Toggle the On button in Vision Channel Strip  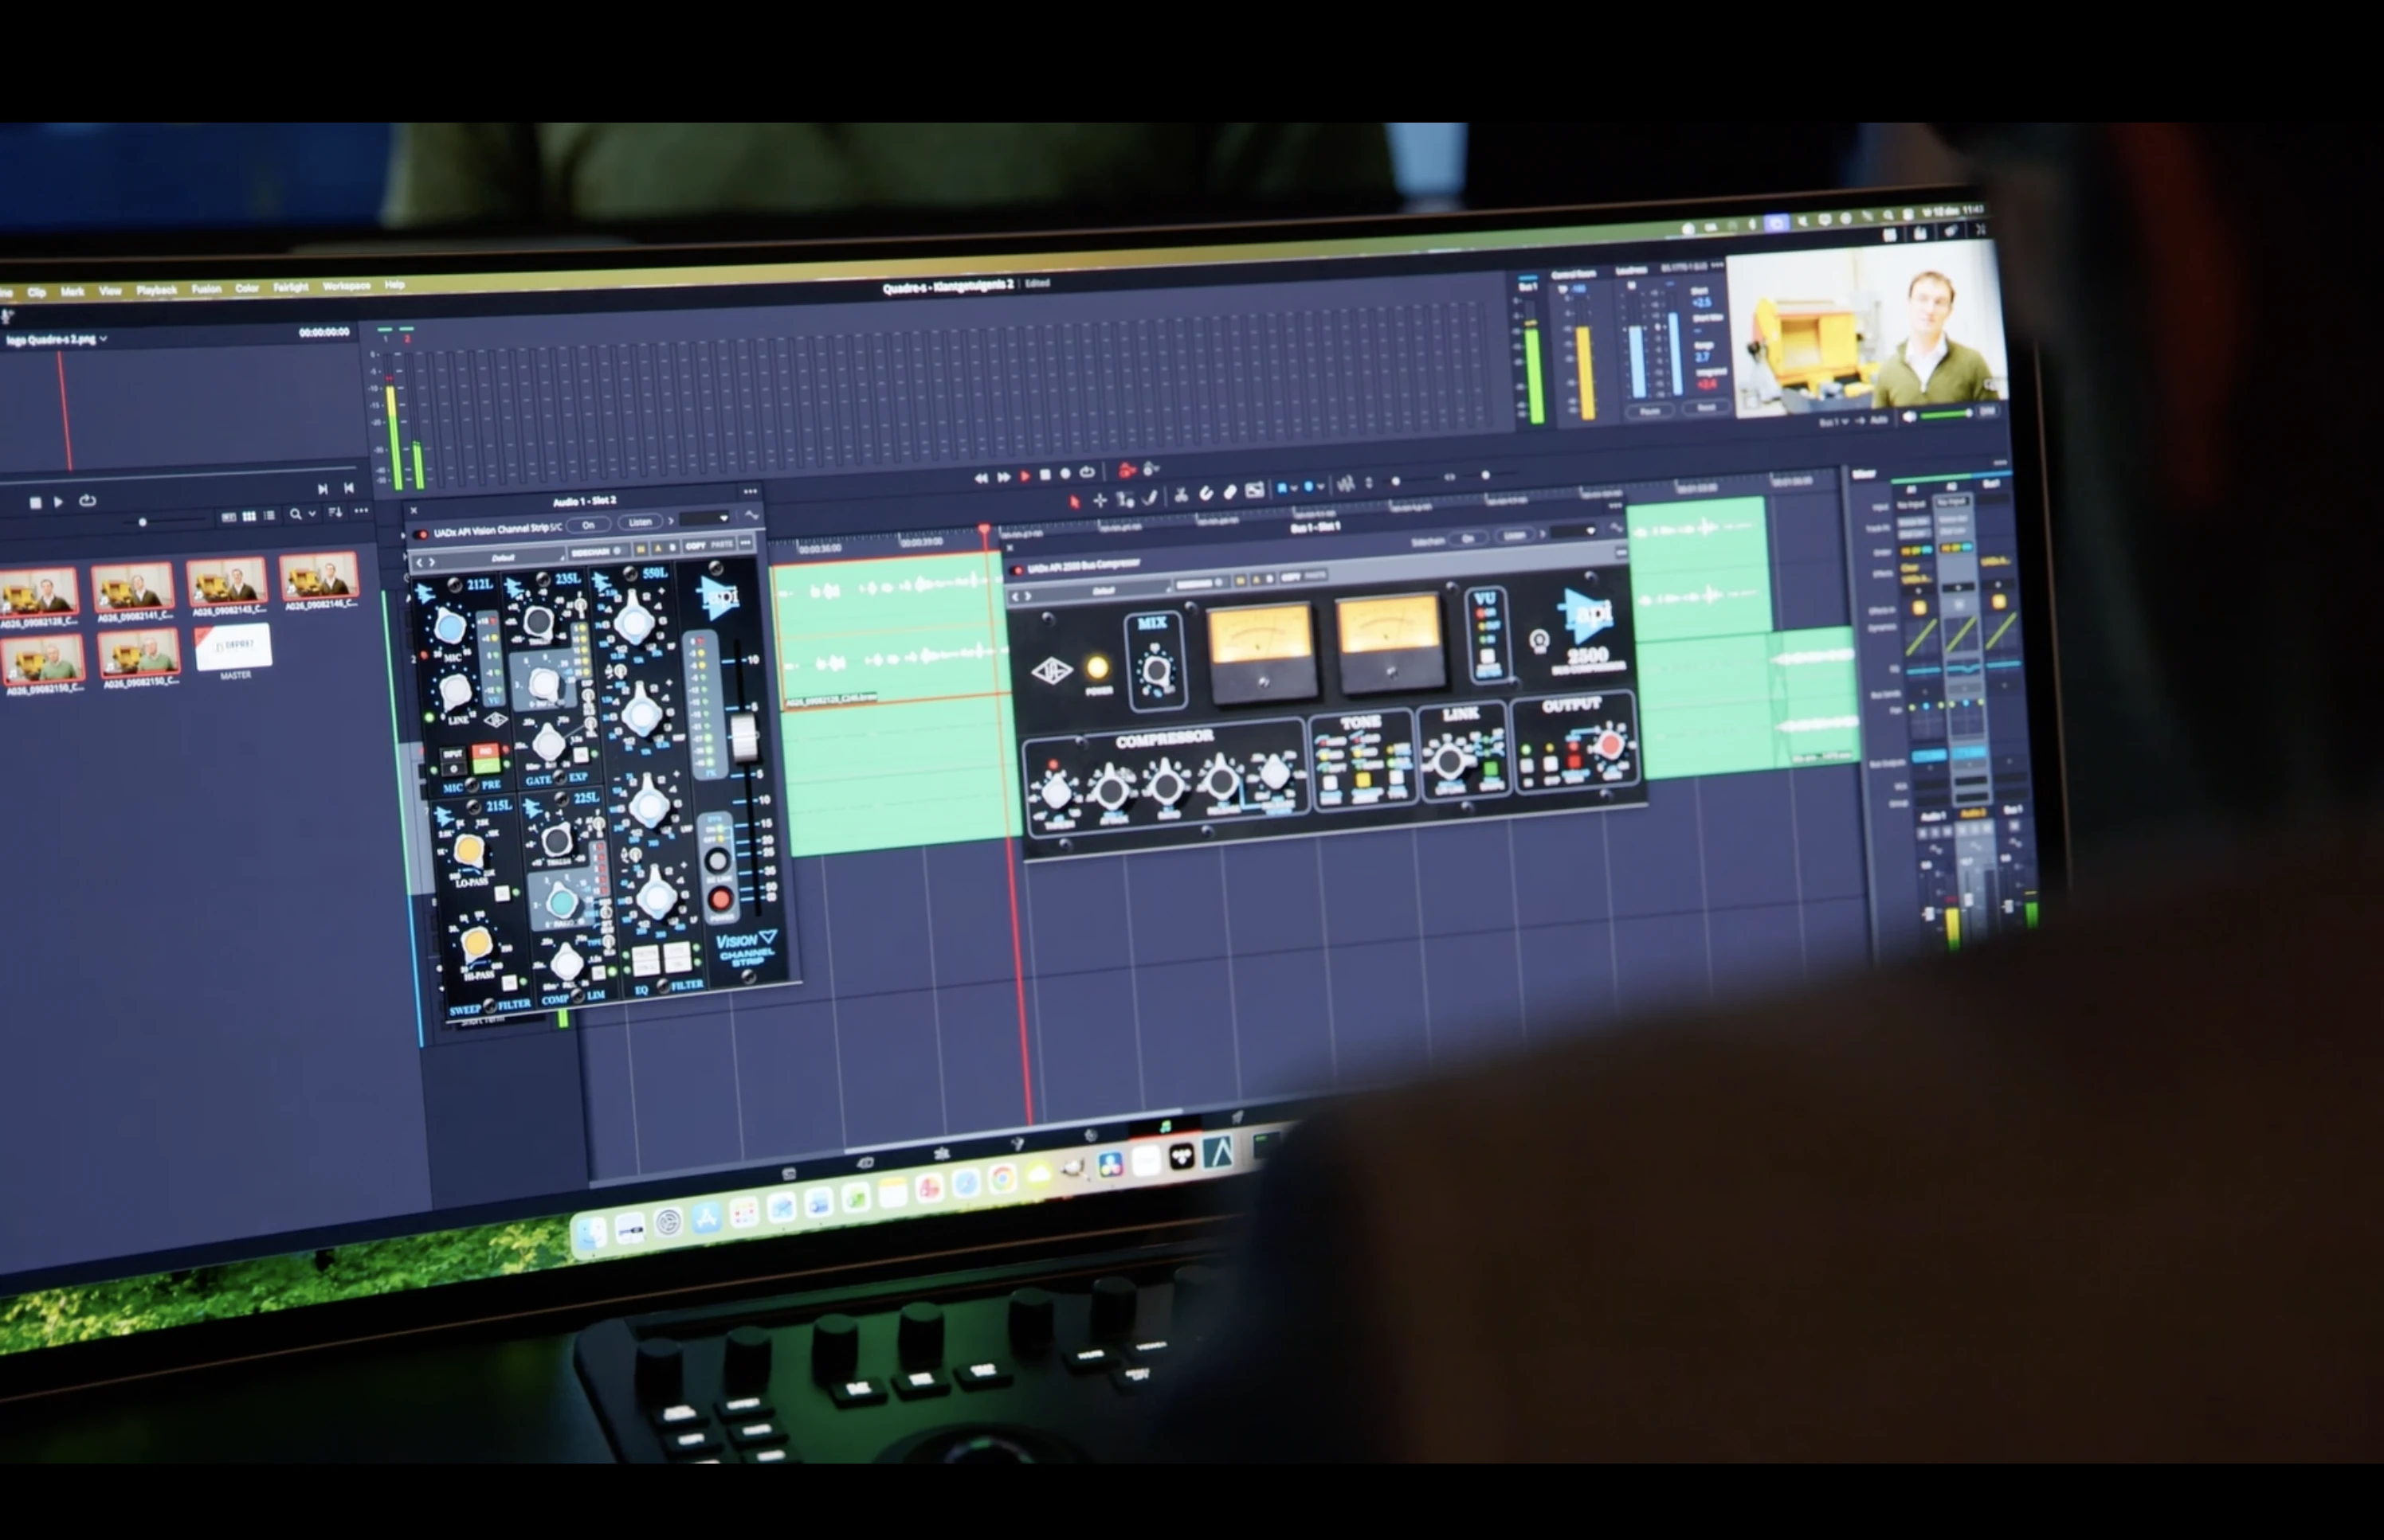[x=588, y=524]
